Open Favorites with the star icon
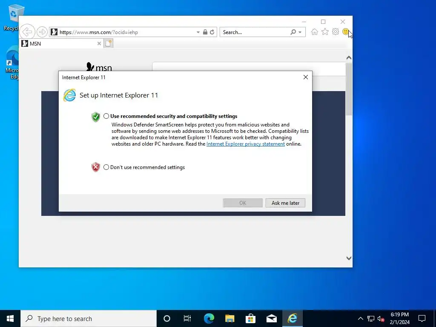The width and height of the screenshot is (436, 327). [325, 32]
